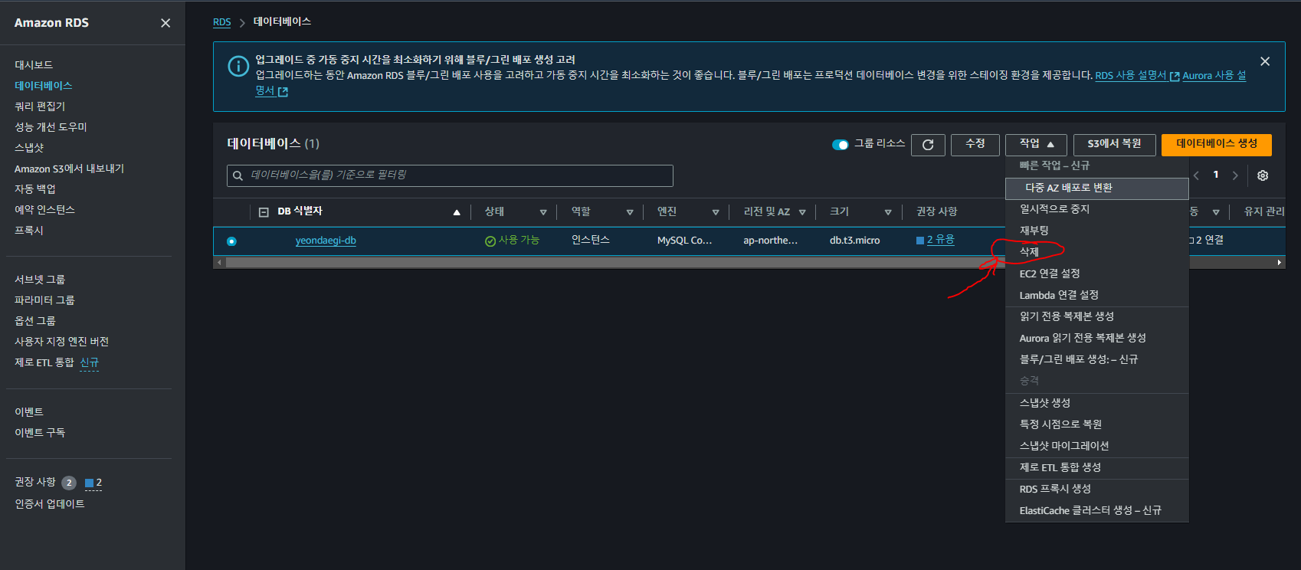Open the table preferences gear icon
This screenshot has height=570, width=1301.
click(x=1263, y=175)
